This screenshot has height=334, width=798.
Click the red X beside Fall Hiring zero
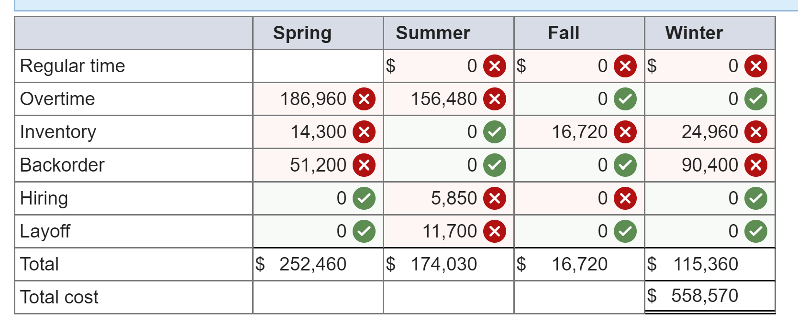click(x=626, y=198)
